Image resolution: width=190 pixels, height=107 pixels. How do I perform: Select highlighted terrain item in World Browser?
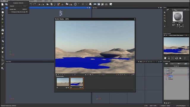coord(171,76)
